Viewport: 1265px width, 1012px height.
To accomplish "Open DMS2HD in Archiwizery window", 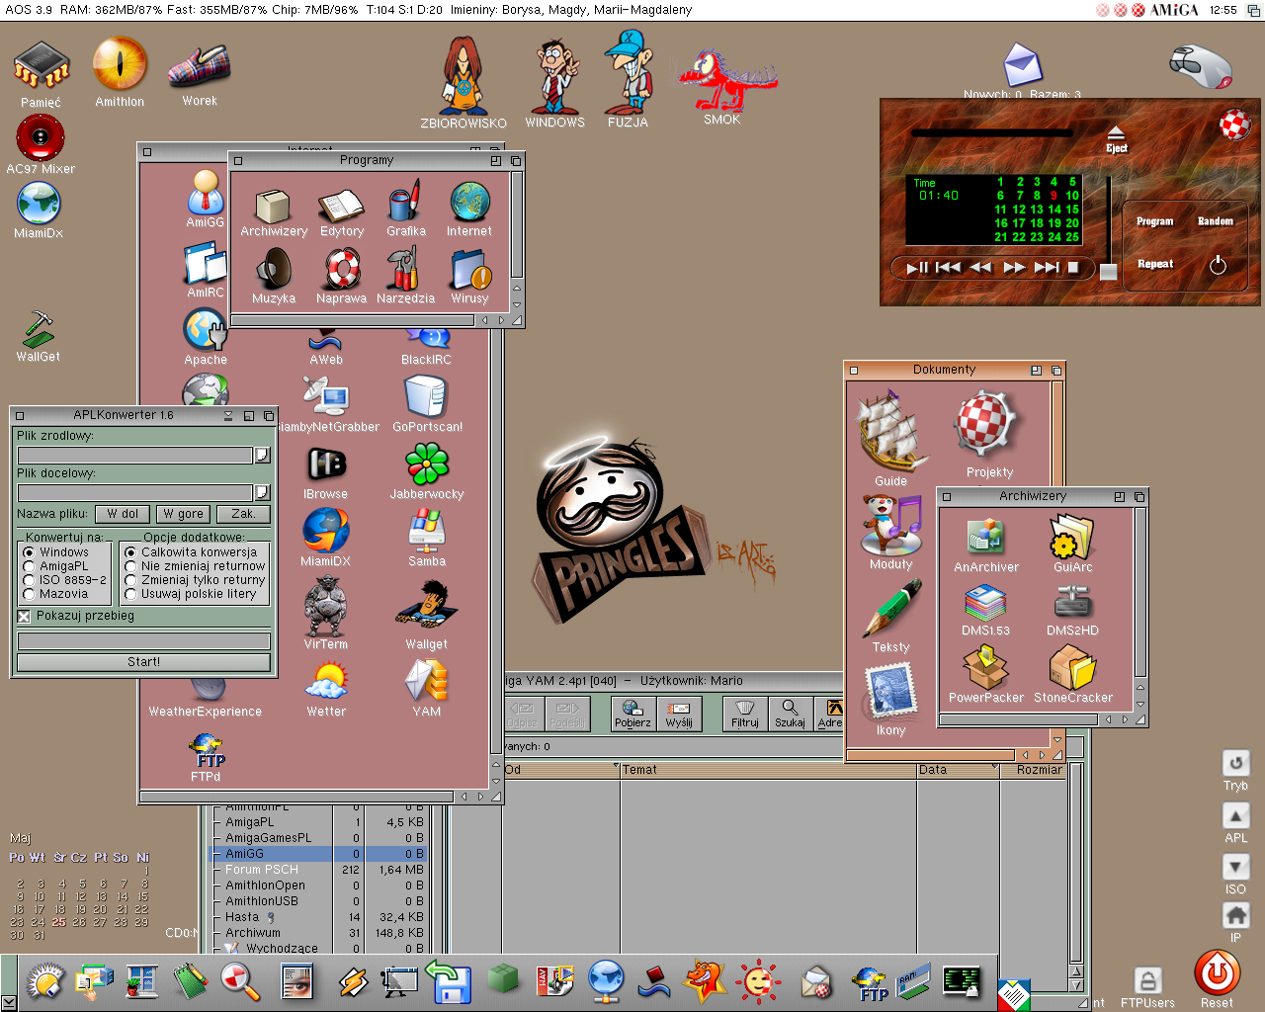I will [x=1072, y=602].
